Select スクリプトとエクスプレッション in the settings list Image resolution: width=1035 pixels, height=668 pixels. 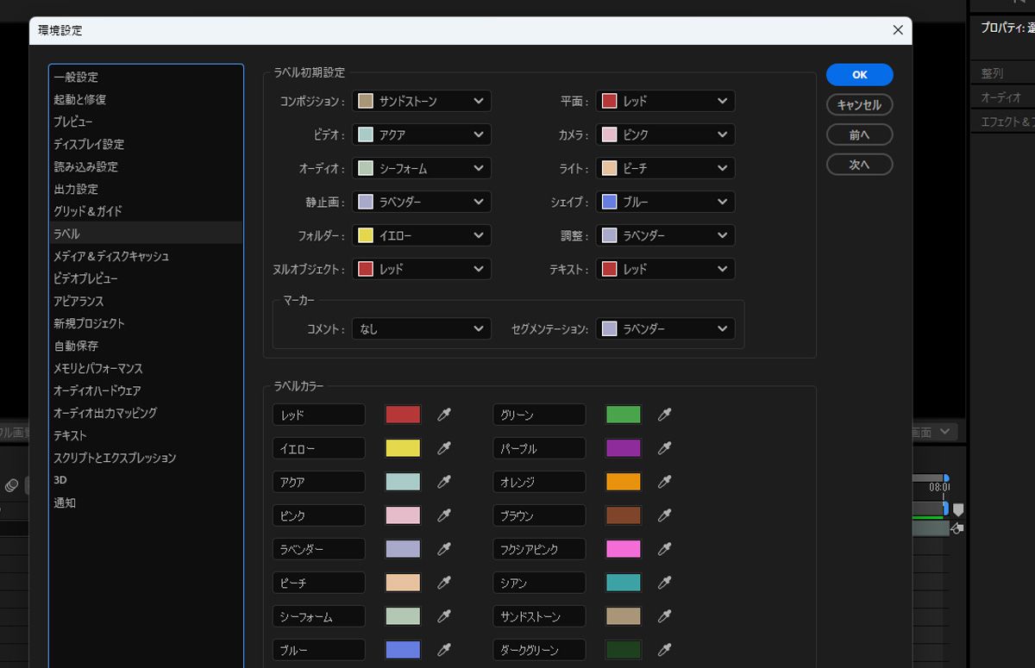(x=146, y=458)
